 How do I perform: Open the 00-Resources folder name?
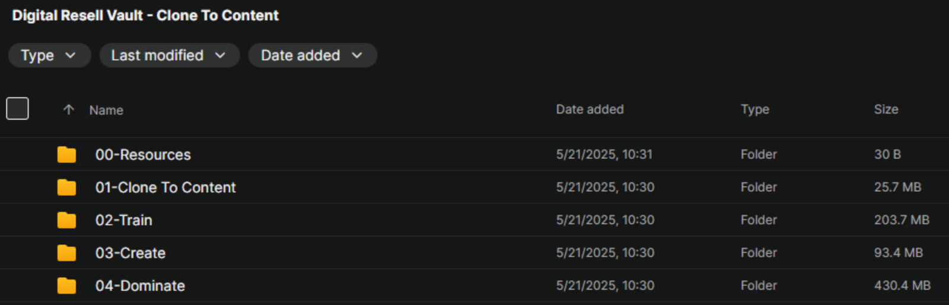tap(143, 155)
